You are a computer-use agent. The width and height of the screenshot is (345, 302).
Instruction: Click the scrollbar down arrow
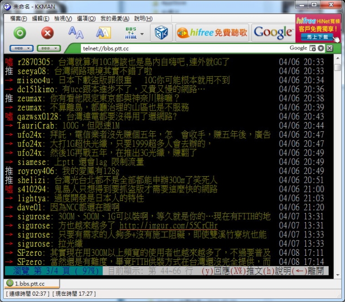point(337,275)
